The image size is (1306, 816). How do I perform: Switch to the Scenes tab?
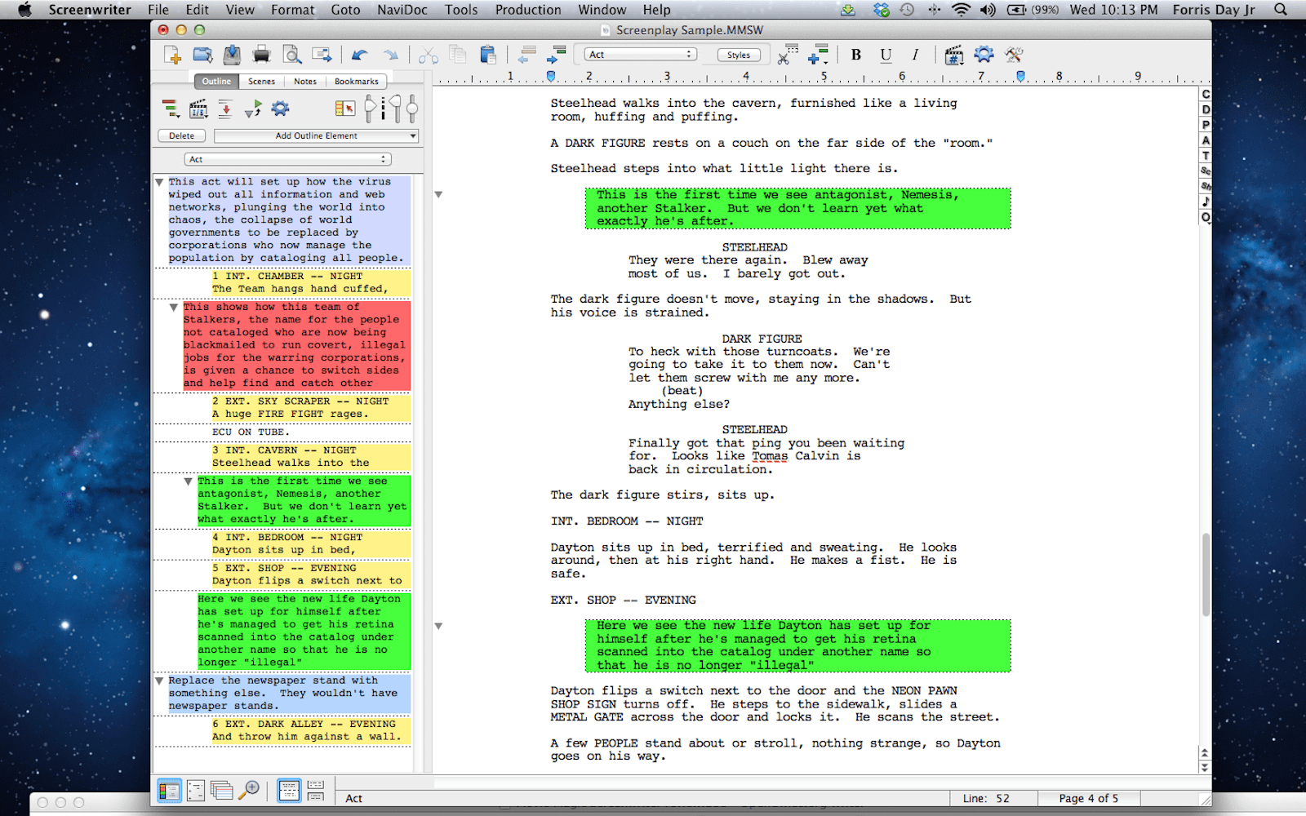point(260,81)
